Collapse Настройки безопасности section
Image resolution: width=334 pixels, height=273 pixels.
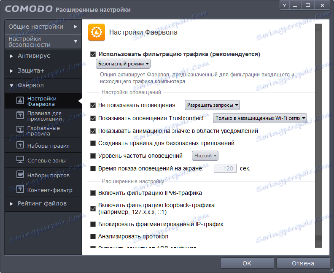click(43, 41)
